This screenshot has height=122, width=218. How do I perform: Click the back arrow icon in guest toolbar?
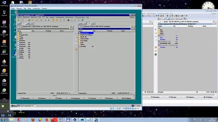click(x=46, y=20)
